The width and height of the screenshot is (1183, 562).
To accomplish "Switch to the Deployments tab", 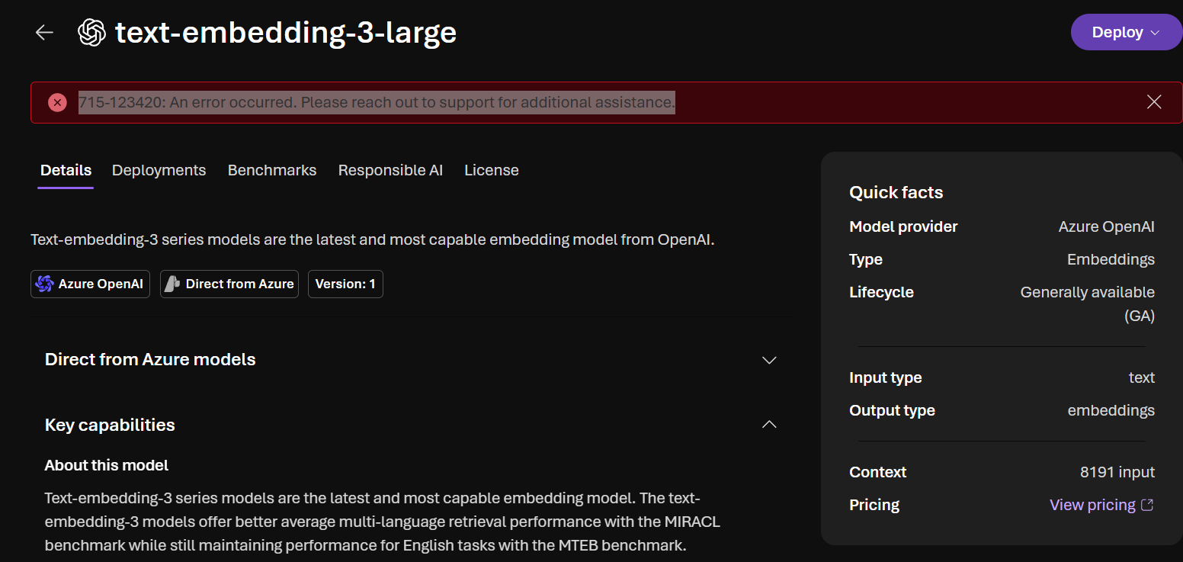I will [x=159, y=170].
